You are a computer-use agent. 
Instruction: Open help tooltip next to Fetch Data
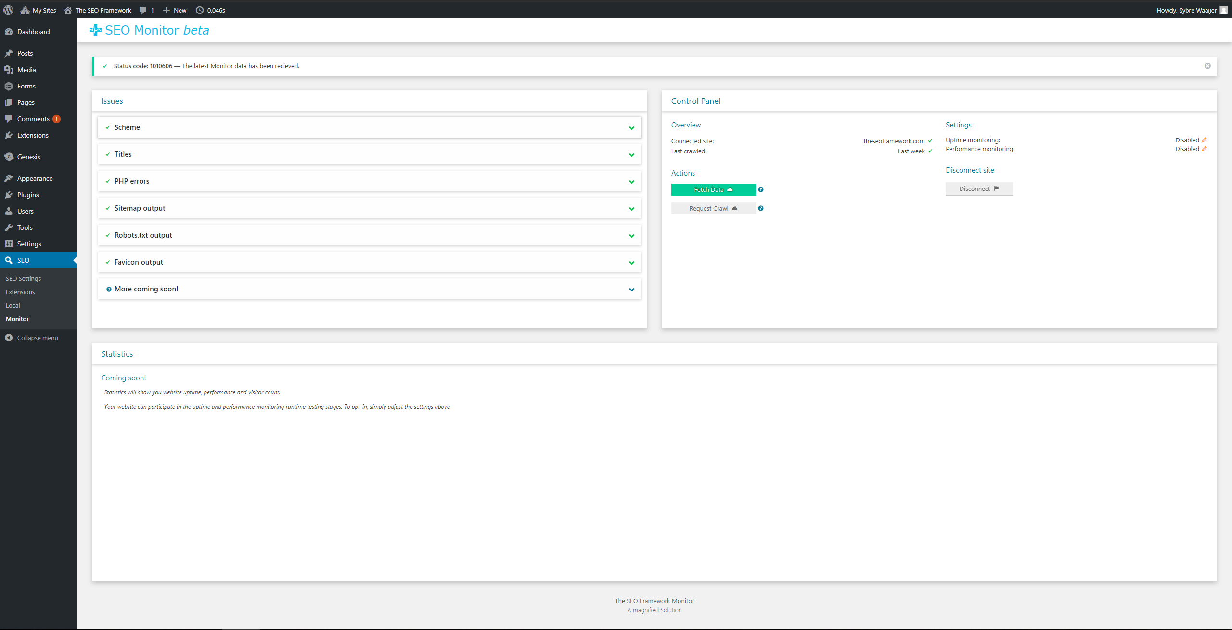tap(761, 189)
